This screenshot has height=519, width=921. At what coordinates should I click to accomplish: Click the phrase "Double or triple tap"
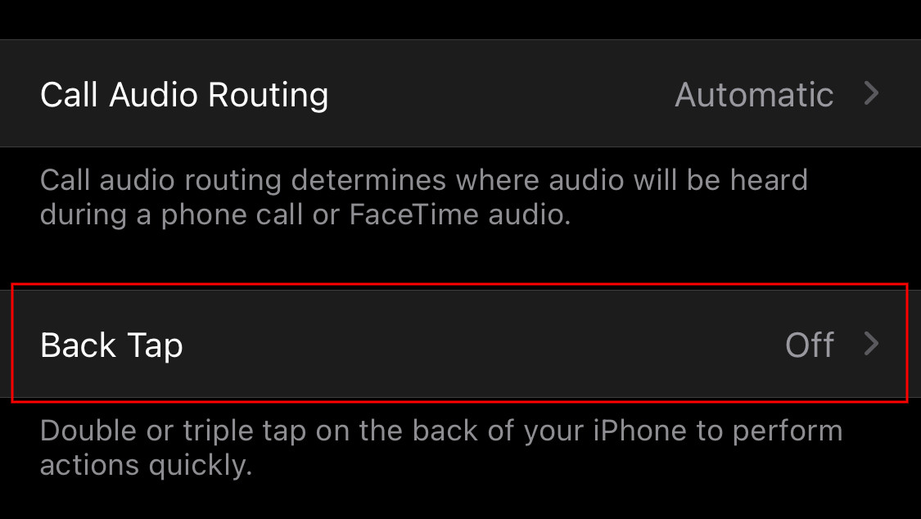(174, 431)
